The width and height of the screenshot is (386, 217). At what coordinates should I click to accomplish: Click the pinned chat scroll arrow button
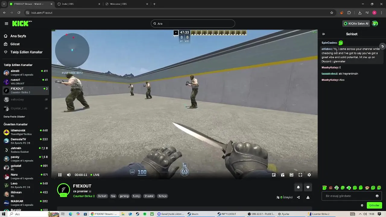[x=382, y=46]
